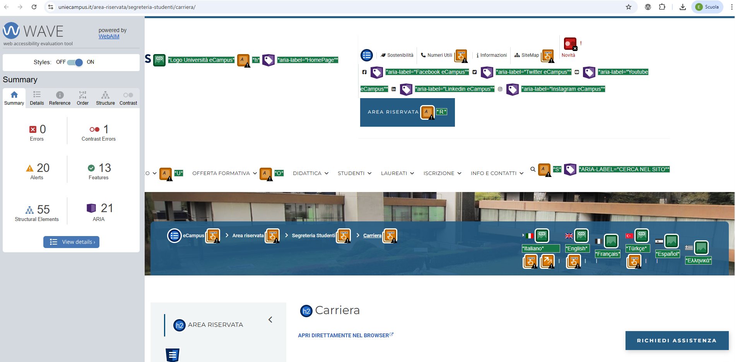
Task: Open the Structure tab in WAVE
Action: pyautogui.click(x=105, y=98)
